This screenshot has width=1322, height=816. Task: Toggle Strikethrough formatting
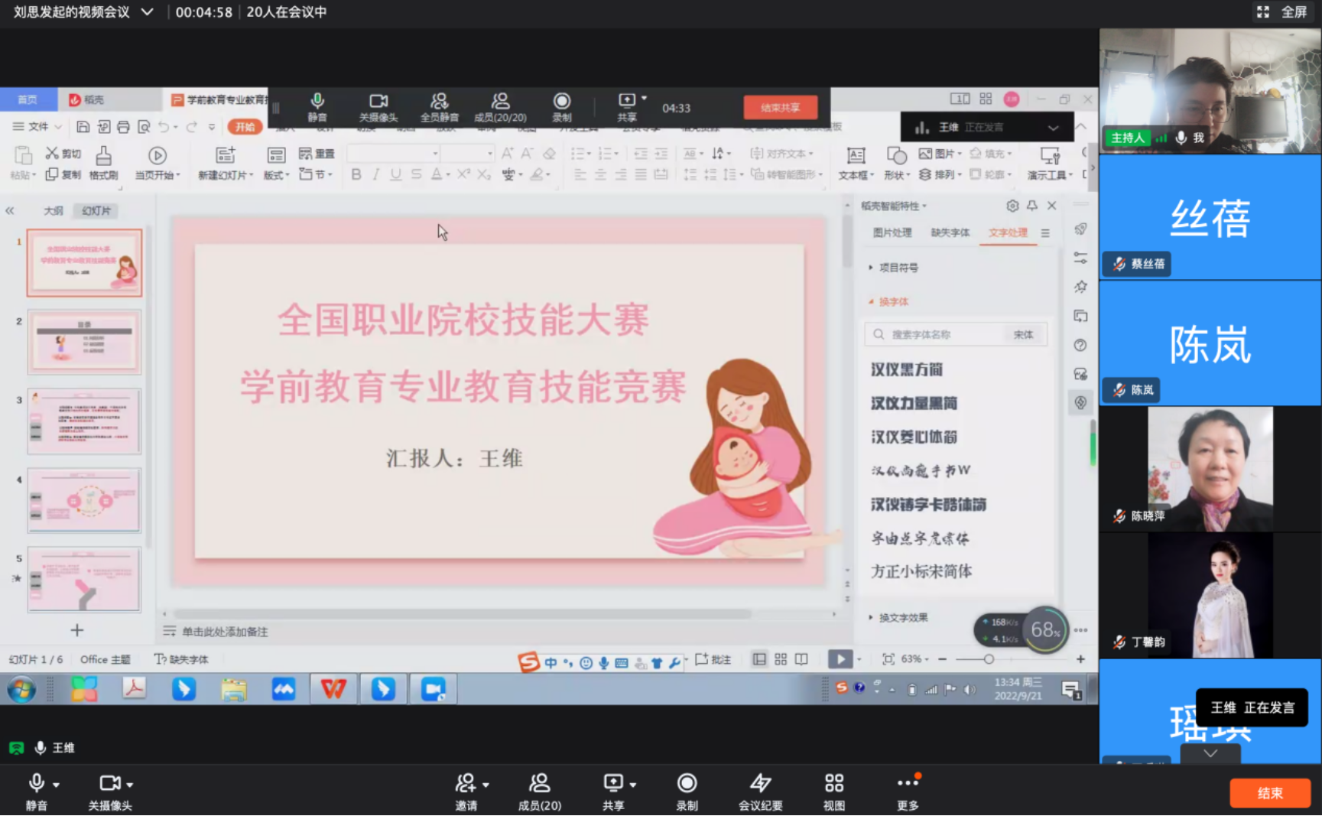(416, 174)
